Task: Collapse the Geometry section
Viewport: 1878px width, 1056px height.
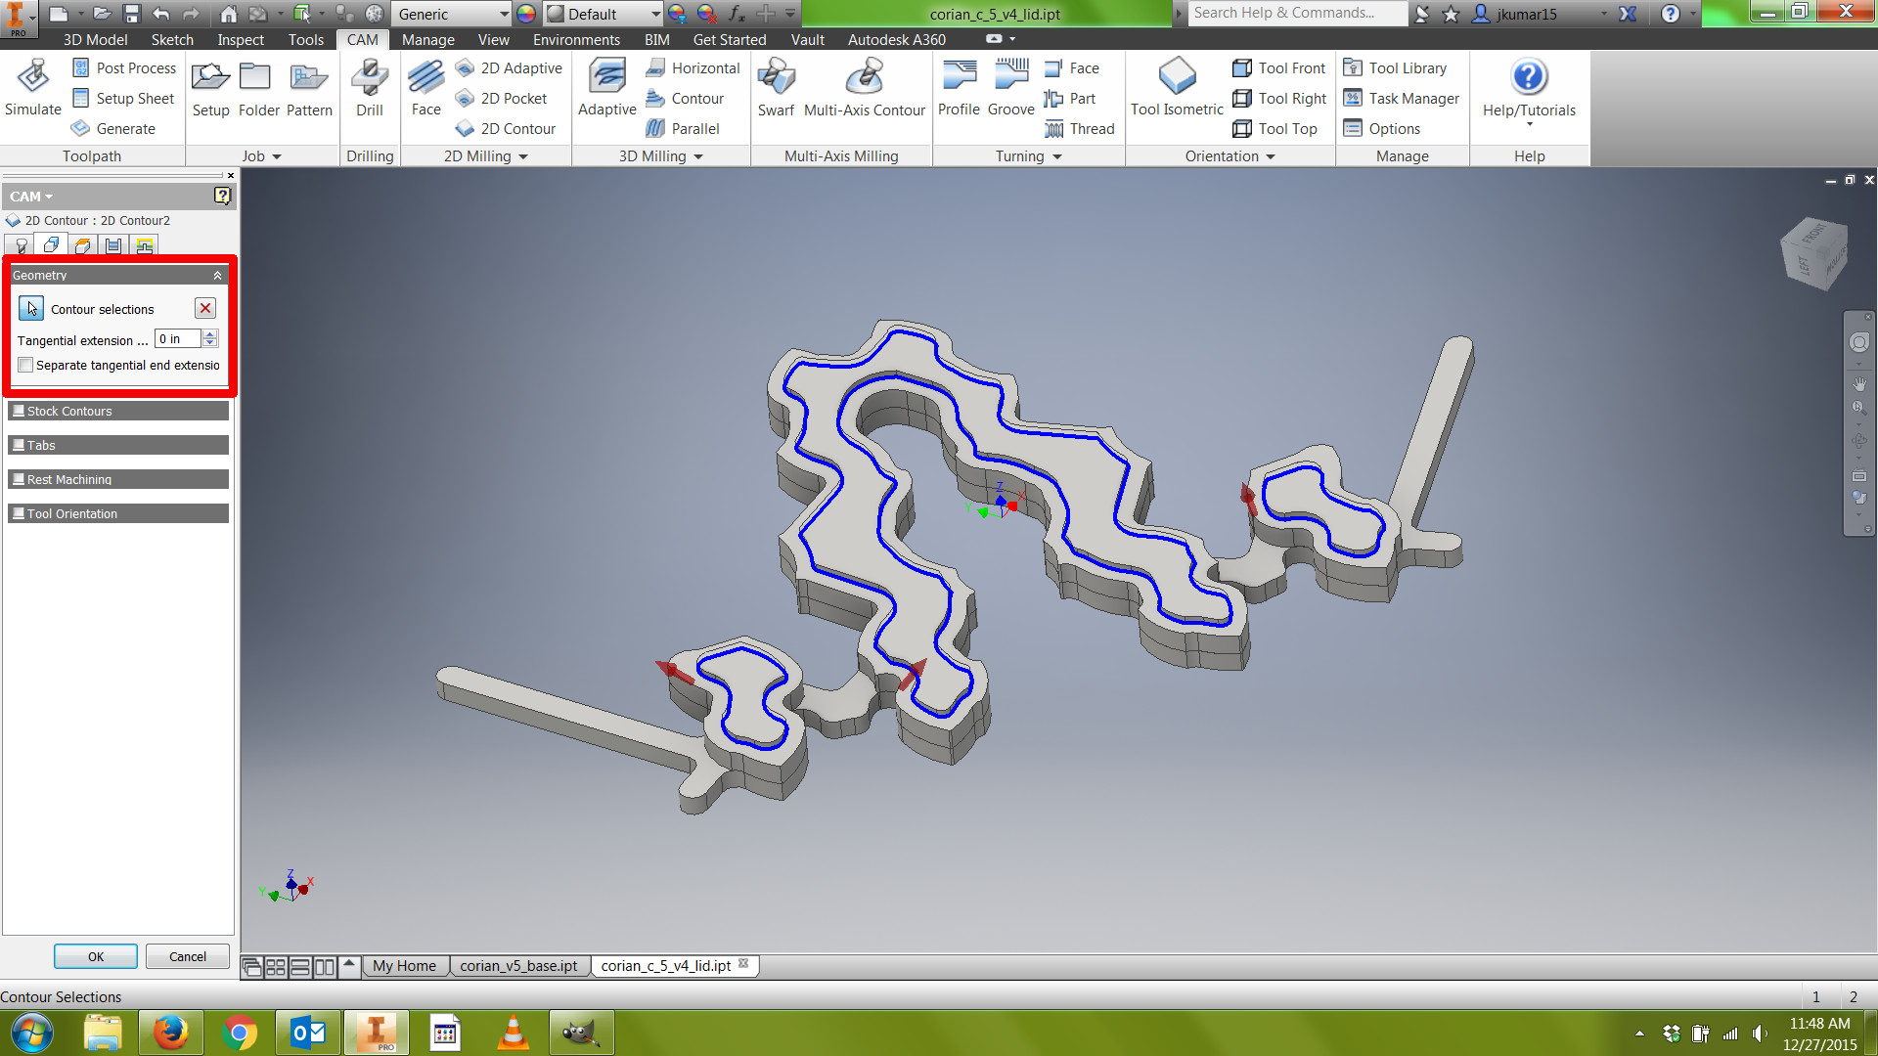Action: pyautogui.click(x=217, y=276)
